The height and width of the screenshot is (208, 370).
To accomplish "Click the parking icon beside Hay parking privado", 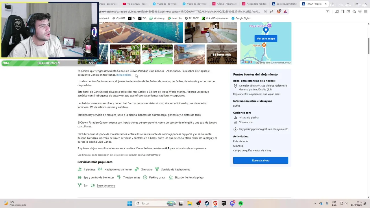I will pos(236,129).
